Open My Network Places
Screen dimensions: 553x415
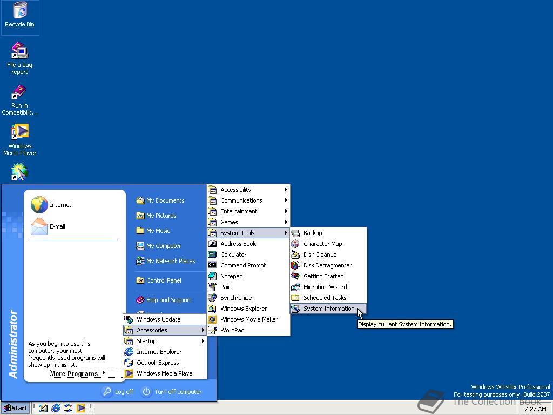[x=166, y=261]
